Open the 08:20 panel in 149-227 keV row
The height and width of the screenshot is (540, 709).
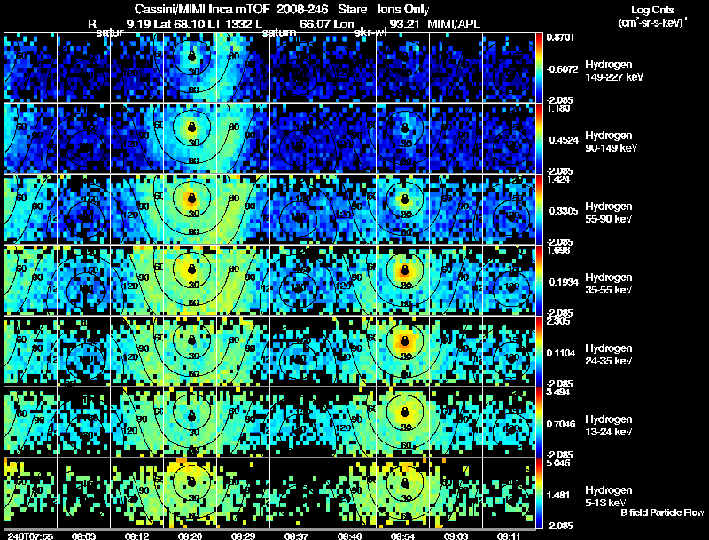point(190,67)
